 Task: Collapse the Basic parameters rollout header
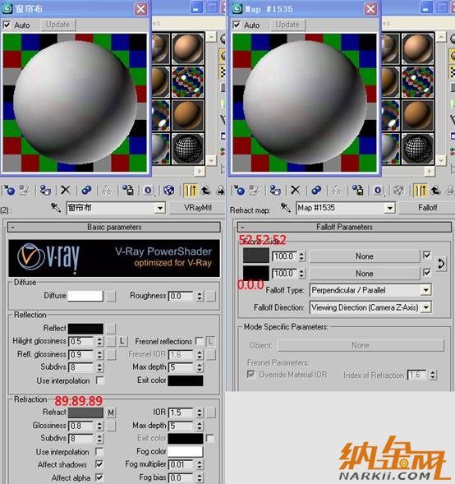coord(114,227)
